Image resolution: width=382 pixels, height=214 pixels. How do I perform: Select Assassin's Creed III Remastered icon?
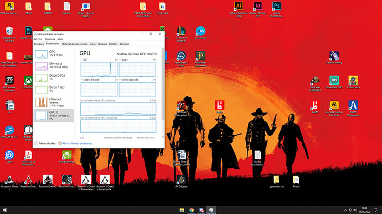point(86,183)
